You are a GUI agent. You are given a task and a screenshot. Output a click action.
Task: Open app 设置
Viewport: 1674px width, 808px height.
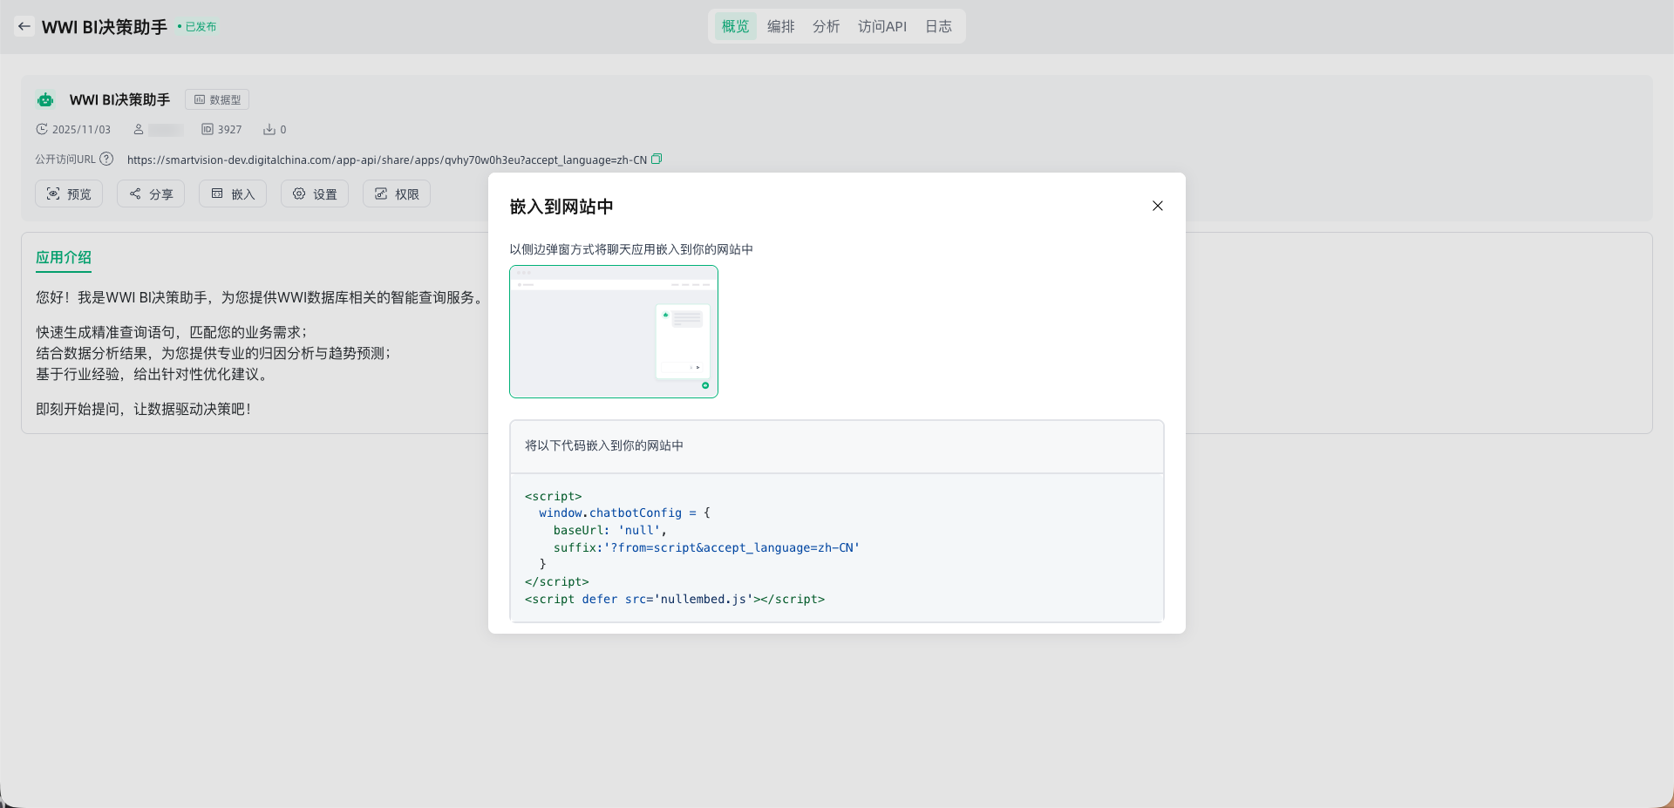tap(315, 194)
